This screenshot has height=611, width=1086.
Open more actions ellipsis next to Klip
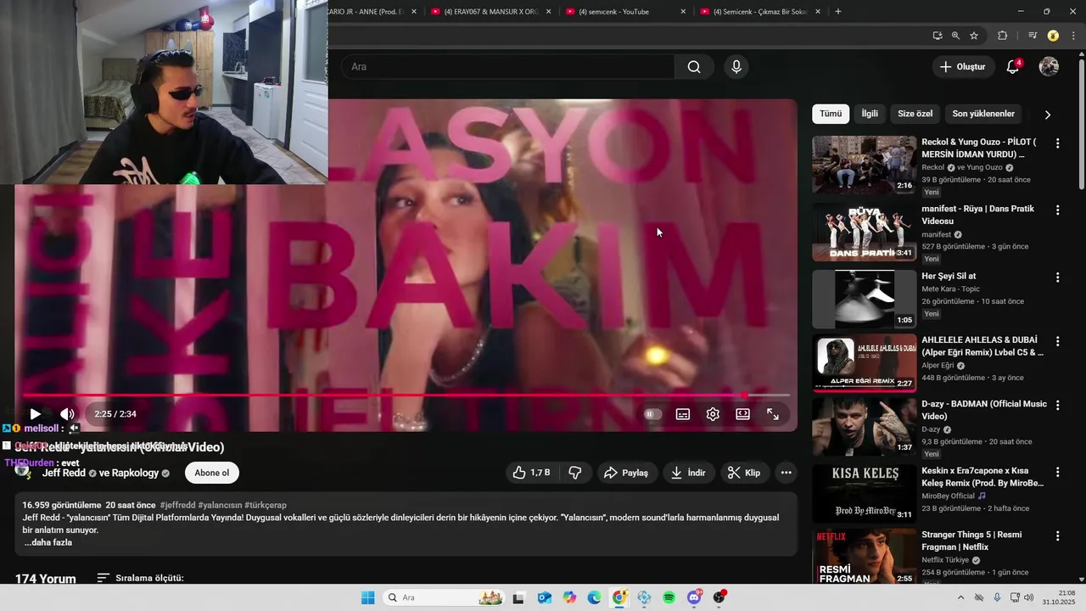pos(787,473)
